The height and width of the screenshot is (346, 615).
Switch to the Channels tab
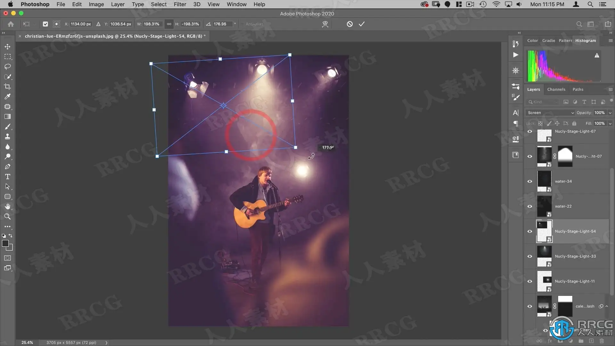click(x=556, y=89)
